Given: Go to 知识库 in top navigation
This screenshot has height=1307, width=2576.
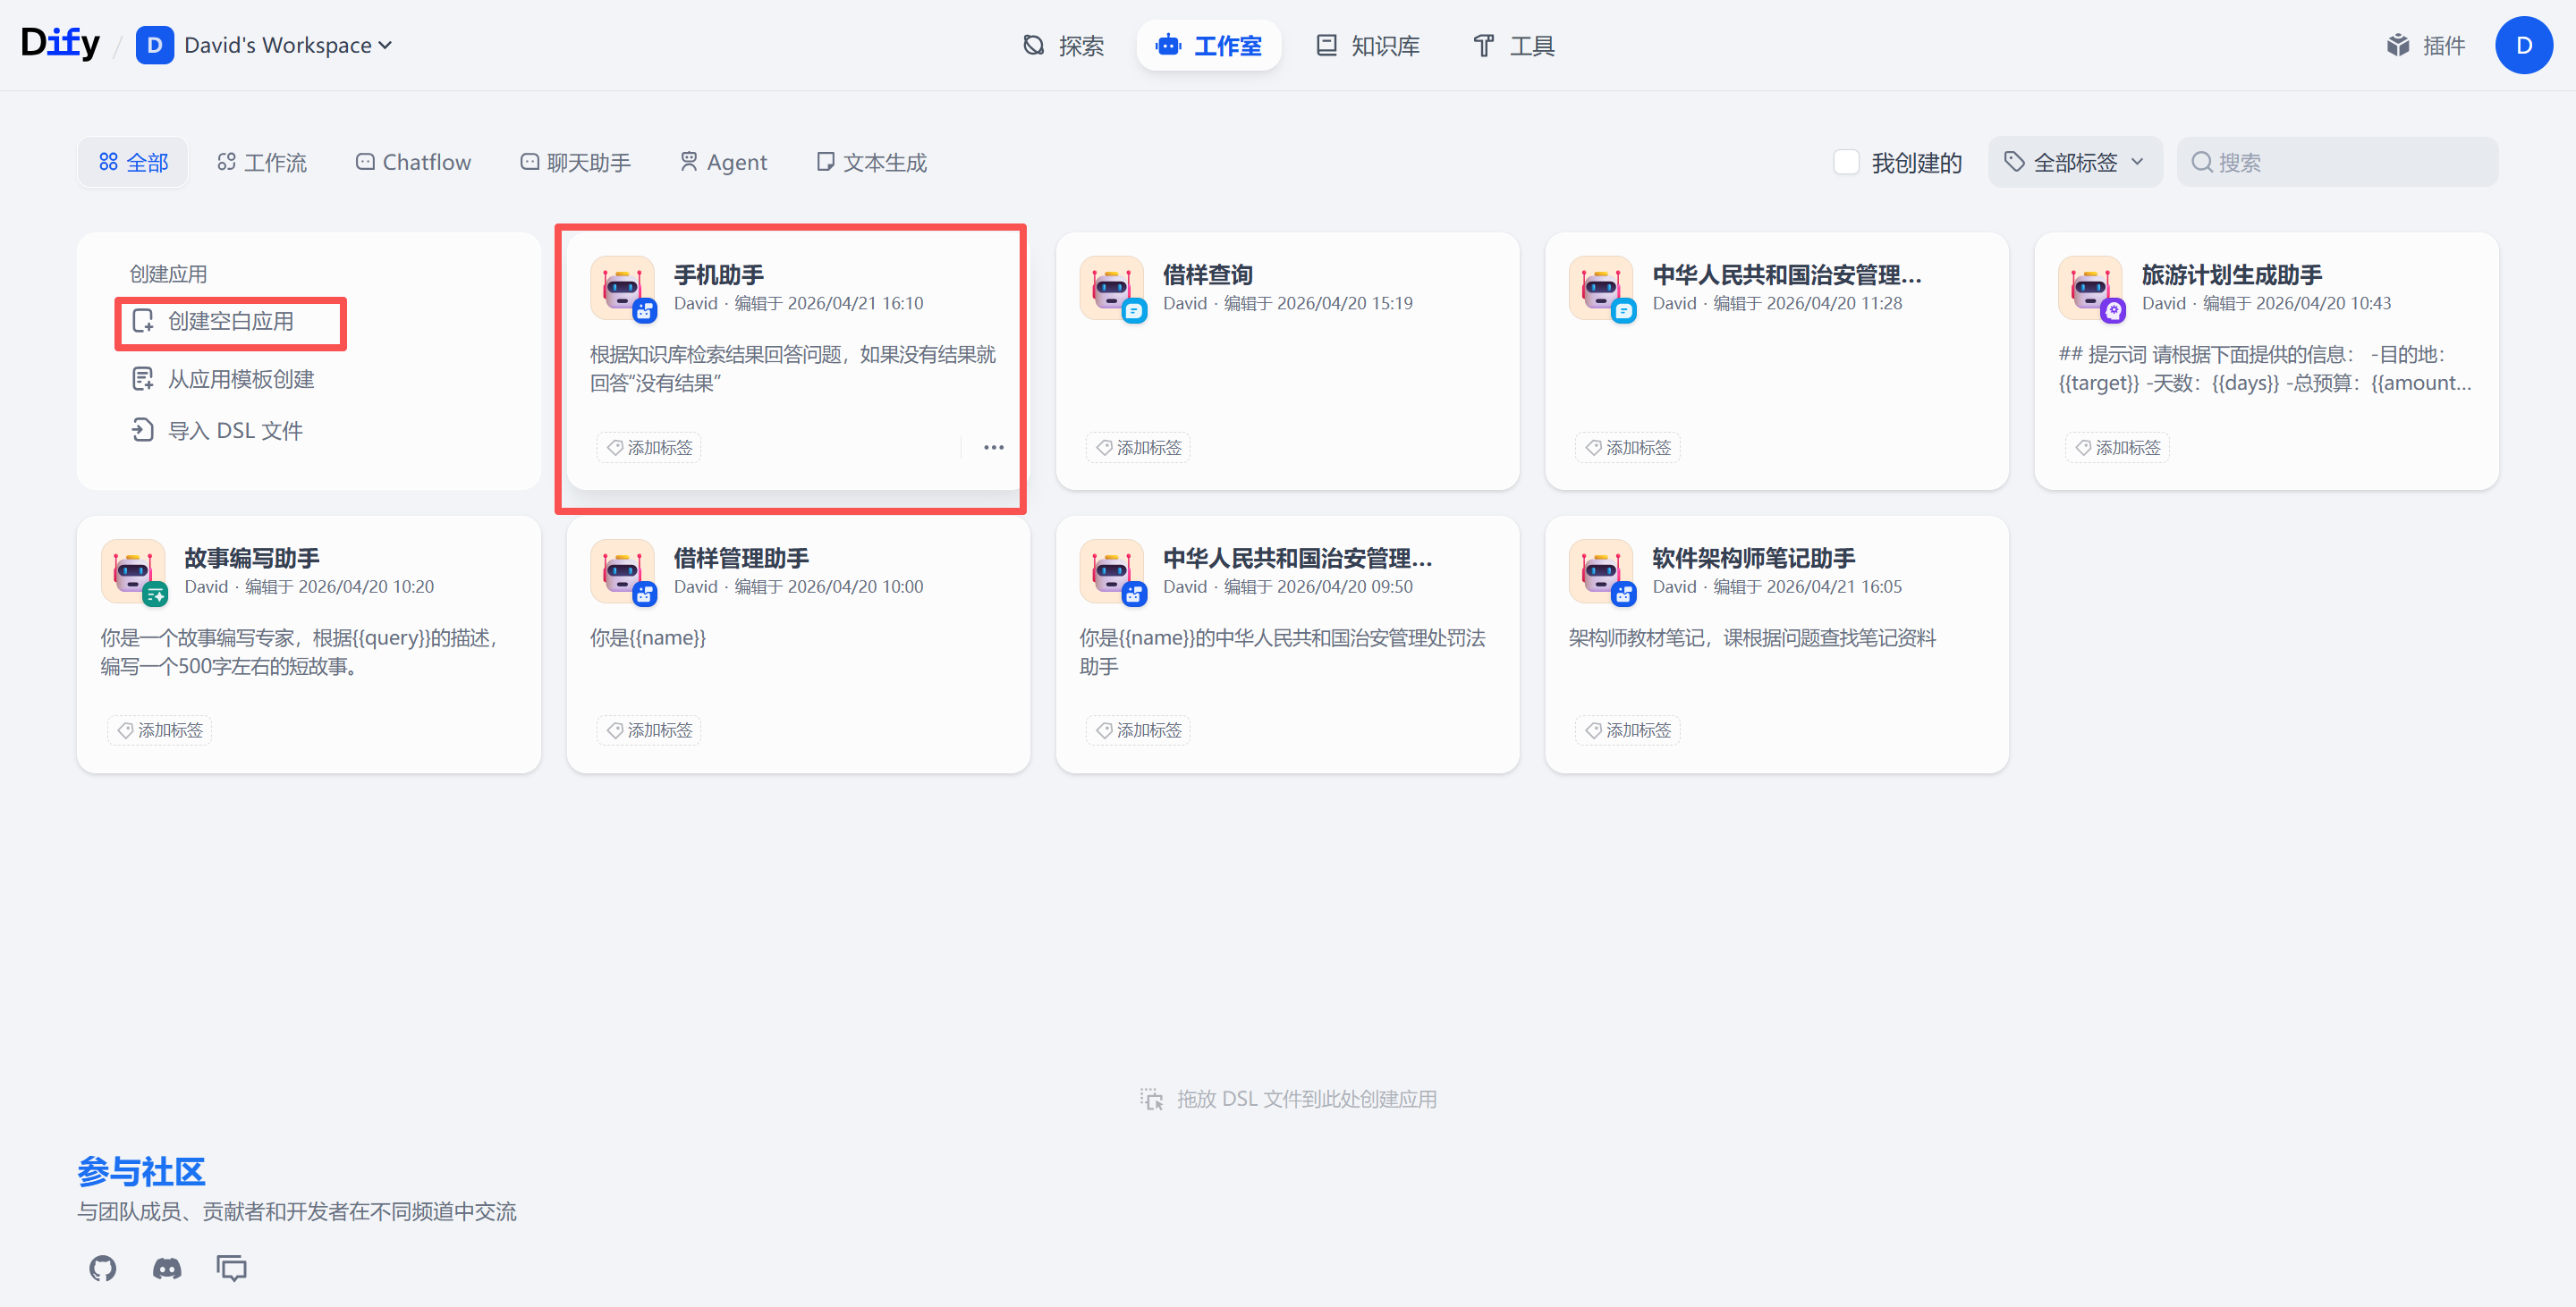Looking at the screenshot, I should (1368, 45).
